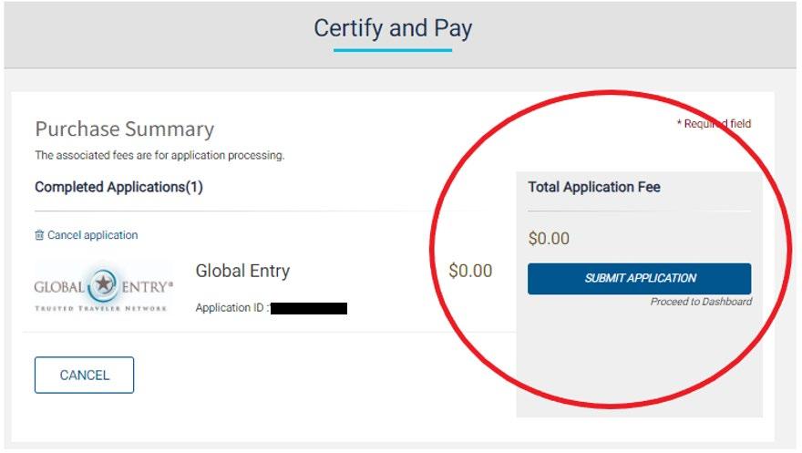Click the Purchase Summary heading
Image resolution: width=802 pixels, height=453 pixels.
(124, 129)
